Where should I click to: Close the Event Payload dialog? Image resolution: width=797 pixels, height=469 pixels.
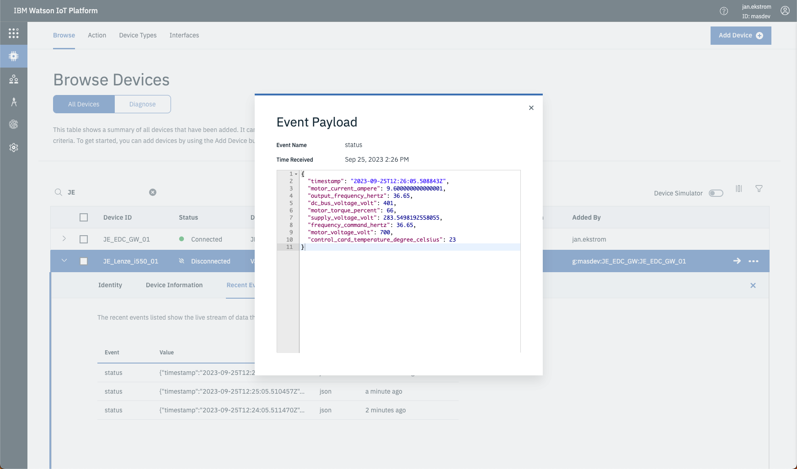(531, 108)
